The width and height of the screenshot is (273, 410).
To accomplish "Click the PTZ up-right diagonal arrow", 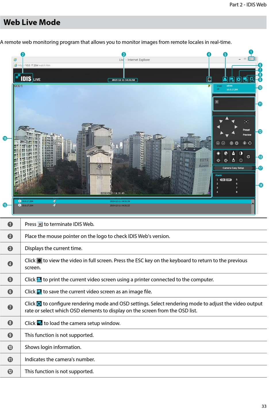I will 233,121.
